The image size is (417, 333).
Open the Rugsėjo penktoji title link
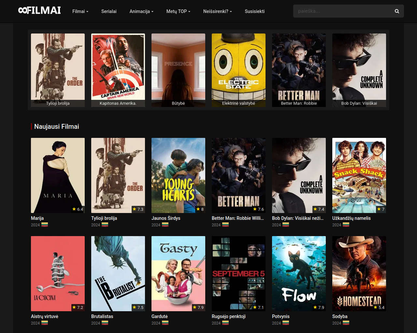[x=229, y=316]
